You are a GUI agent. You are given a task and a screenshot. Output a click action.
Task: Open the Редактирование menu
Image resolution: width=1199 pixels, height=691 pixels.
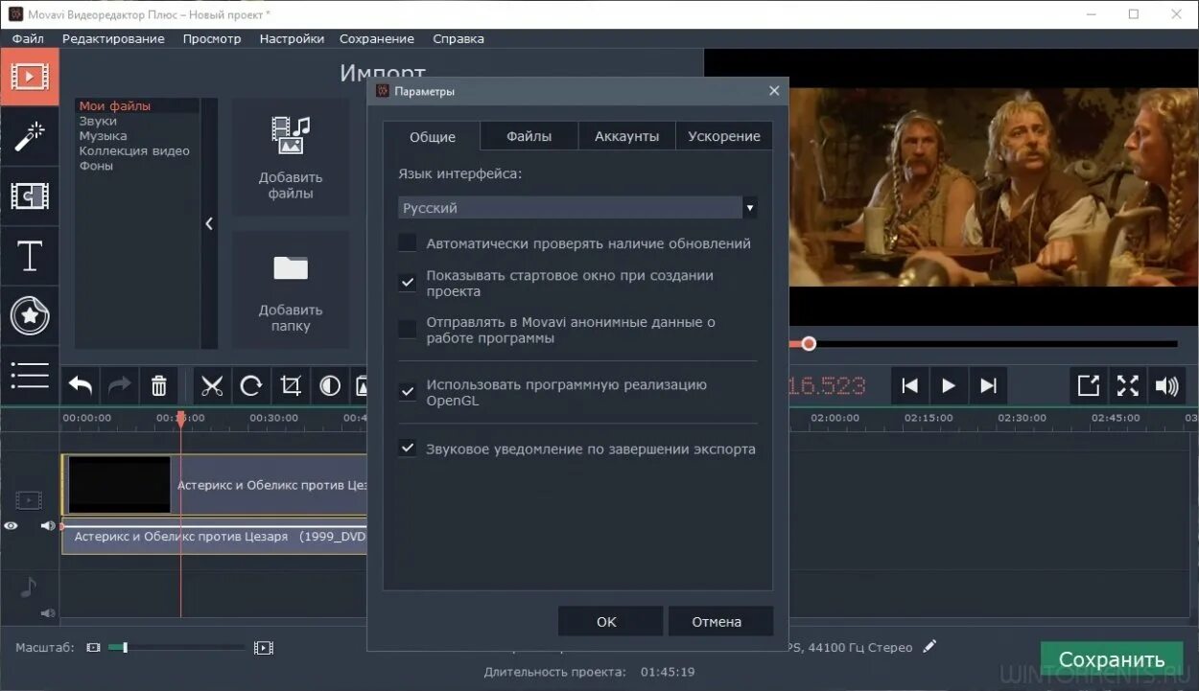(113, 38)
